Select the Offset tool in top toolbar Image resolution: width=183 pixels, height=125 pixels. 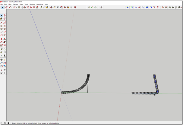click(28, 7)
